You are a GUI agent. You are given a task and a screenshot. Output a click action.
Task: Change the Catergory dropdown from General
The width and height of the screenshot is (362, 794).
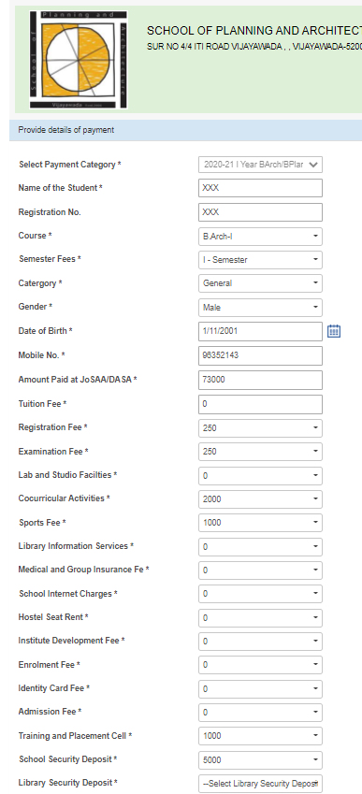pyautogui.click(x=260, y=283)
